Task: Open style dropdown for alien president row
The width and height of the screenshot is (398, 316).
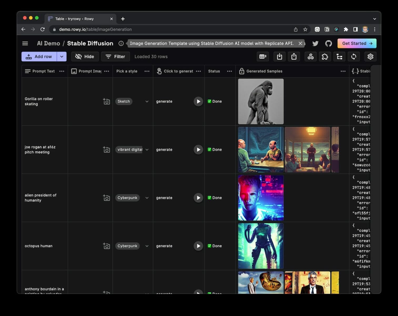Action: [x=147, y=198]
